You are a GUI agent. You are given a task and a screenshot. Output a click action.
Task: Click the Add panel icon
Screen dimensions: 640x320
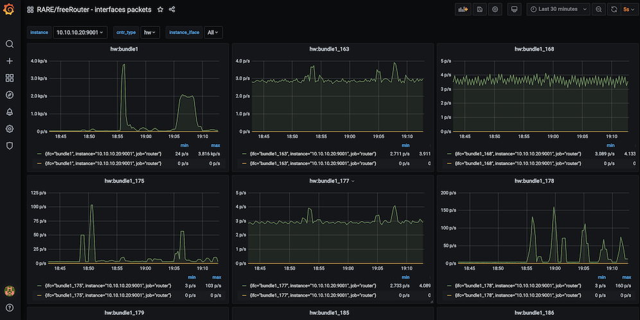click(x=463, y=10)
